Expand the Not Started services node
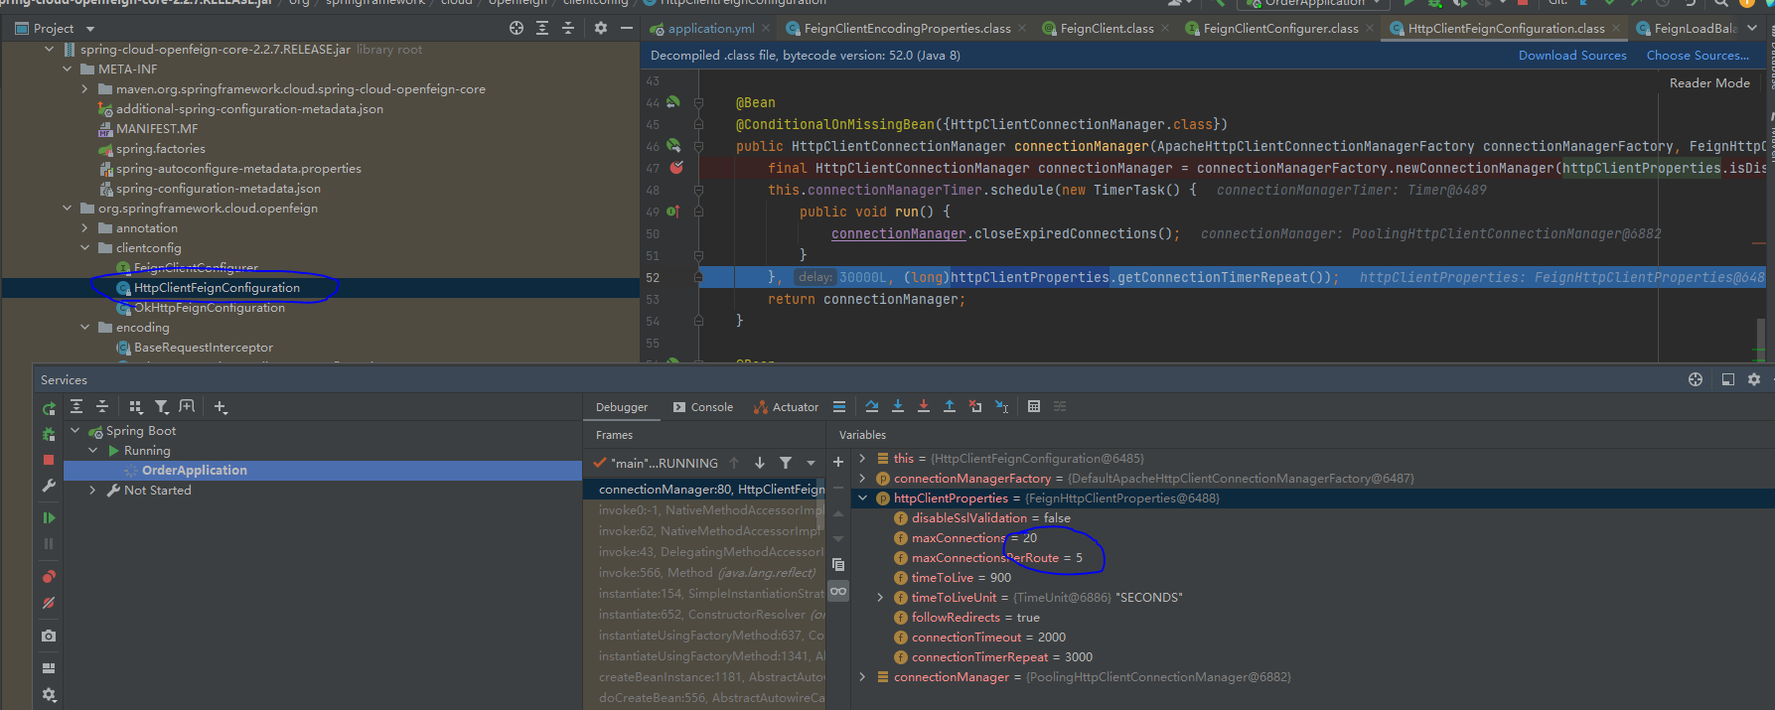Viewport: 1775px width, 710px height. 92,491
